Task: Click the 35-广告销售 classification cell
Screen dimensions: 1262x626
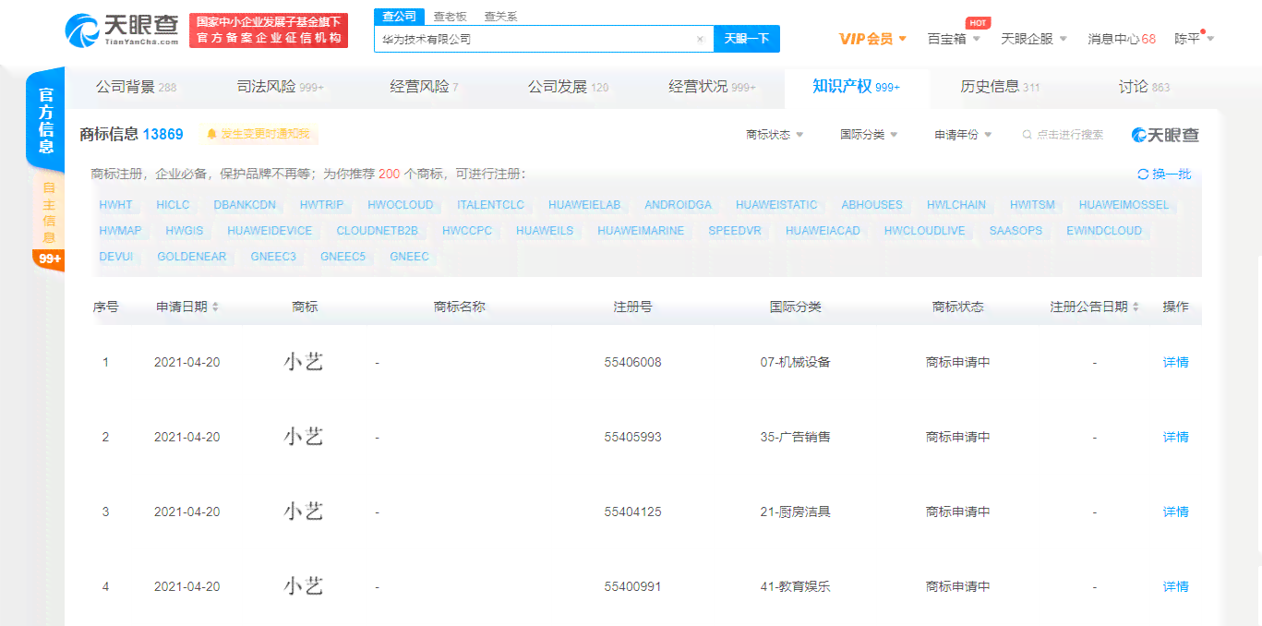Action: click(795, 437)
